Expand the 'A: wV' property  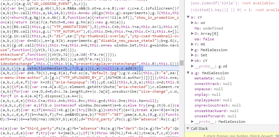coord(192,23)
